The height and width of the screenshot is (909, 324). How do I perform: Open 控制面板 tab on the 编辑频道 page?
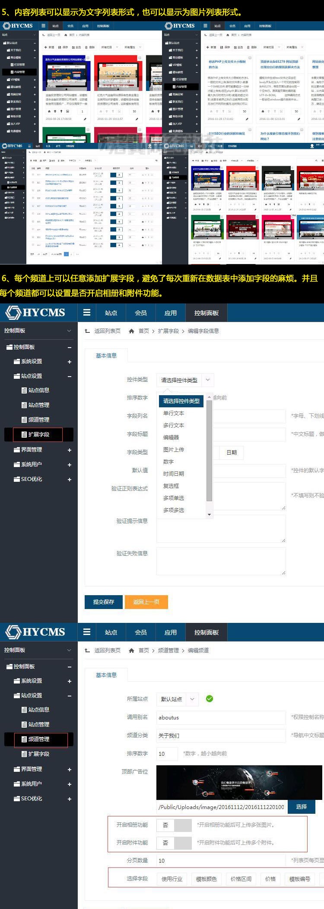[206, 632]
